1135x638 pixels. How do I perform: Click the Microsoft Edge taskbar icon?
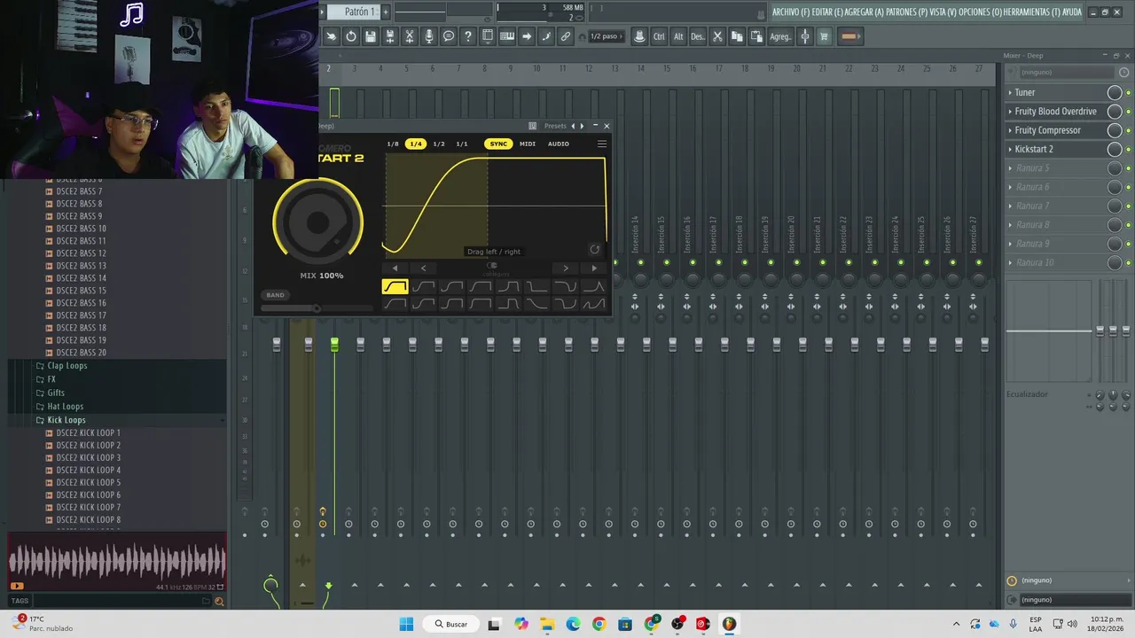coord(573,624)
